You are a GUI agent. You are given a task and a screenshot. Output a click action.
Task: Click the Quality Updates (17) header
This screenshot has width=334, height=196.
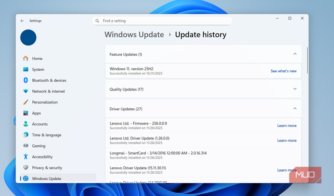click(203, 89)
